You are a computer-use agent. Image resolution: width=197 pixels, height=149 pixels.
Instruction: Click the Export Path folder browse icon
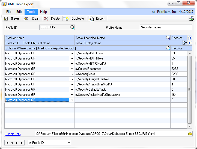(190, 134)
